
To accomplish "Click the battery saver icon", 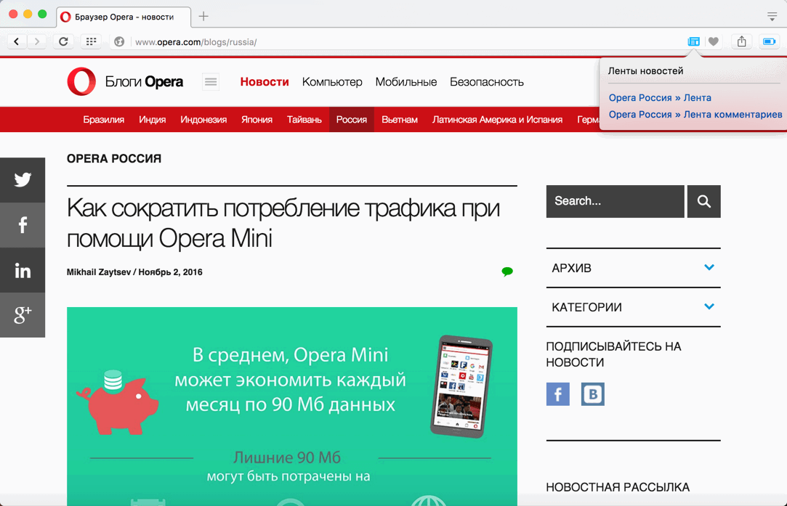I will pyautogui.click(x=769, y=41).
